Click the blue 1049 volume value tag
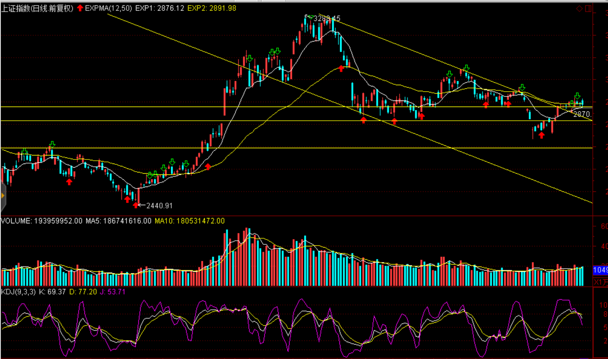 600,270
